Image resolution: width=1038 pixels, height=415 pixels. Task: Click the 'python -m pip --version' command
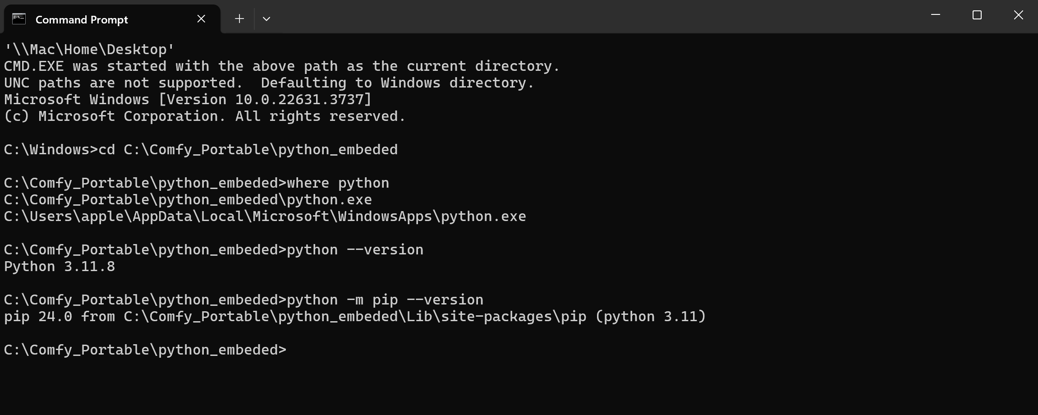coord(385,300)
